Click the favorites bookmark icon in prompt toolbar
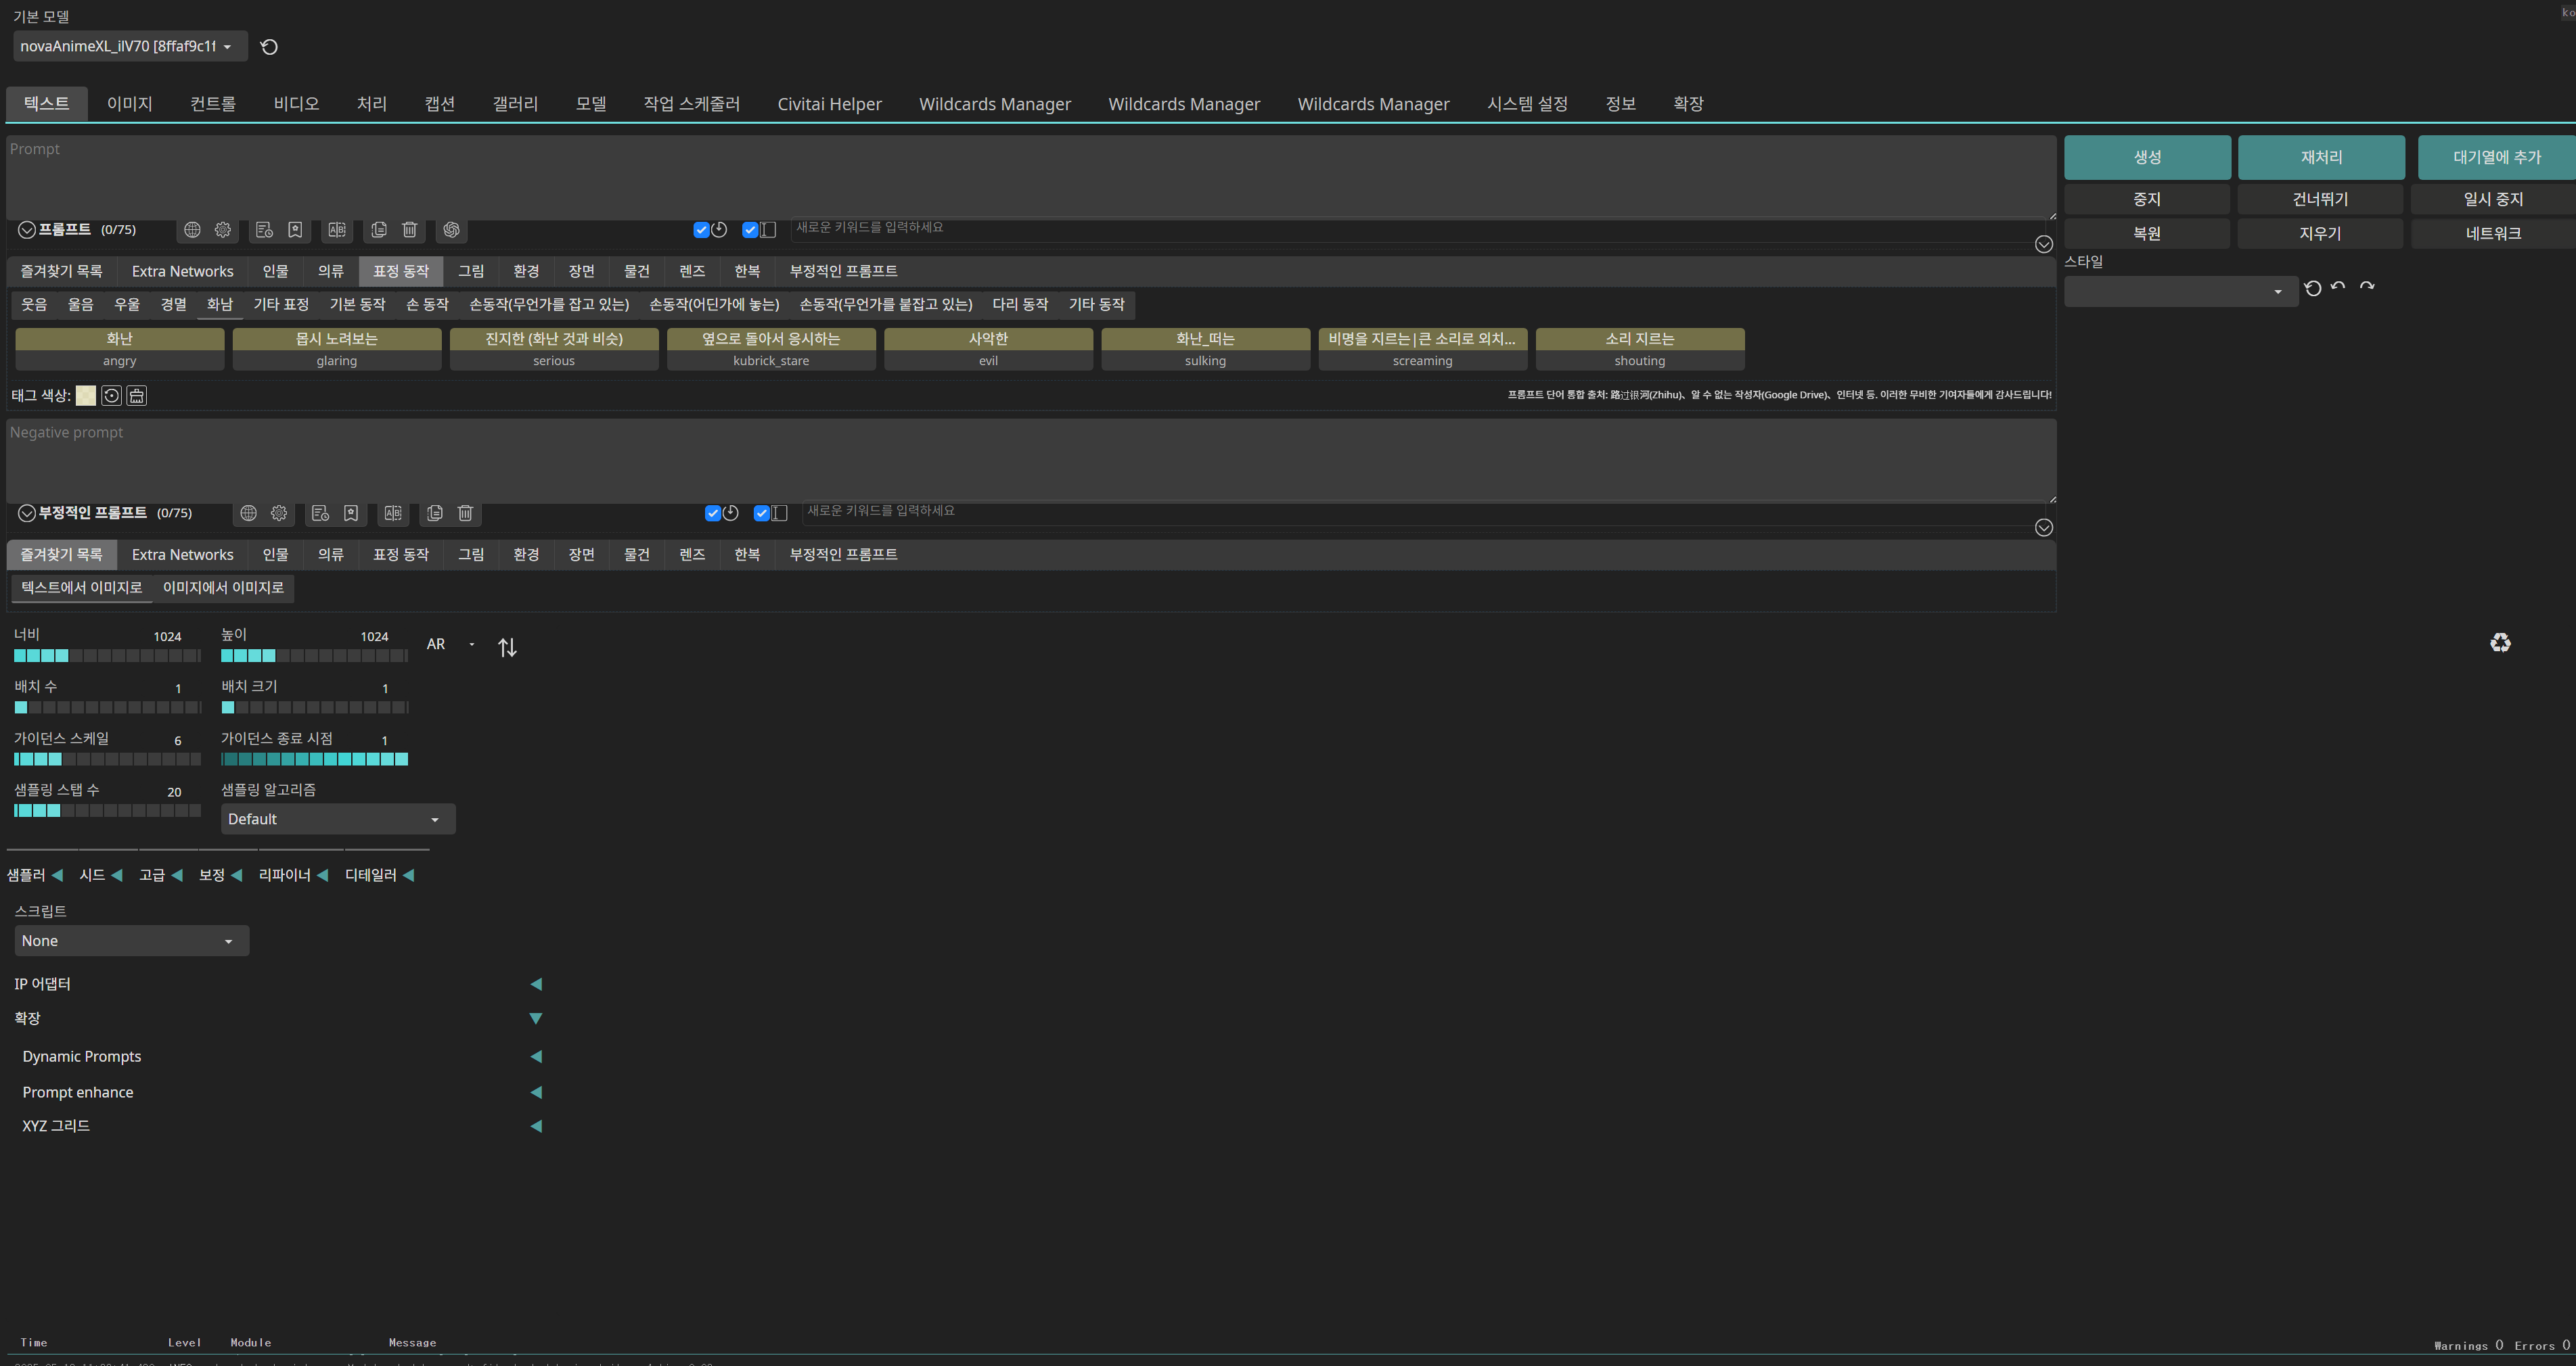 point(295,230)
